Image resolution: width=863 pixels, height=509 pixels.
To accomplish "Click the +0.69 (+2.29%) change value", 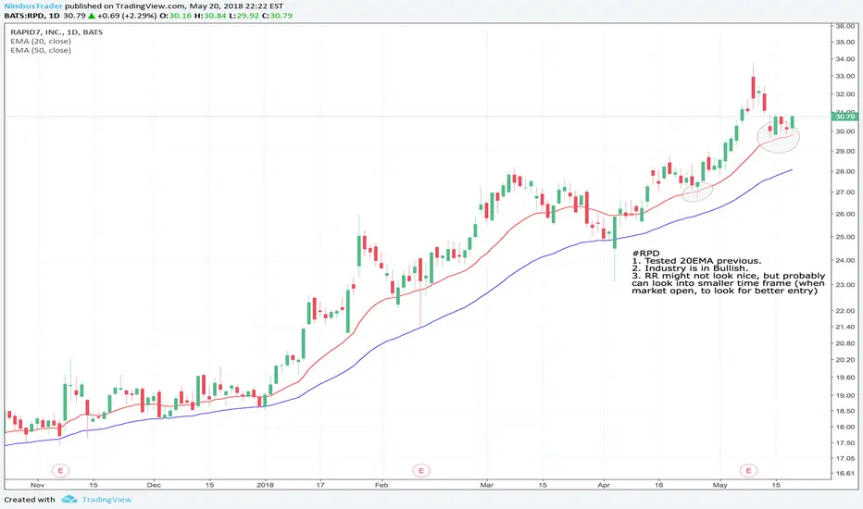I will tap(128, 16).
